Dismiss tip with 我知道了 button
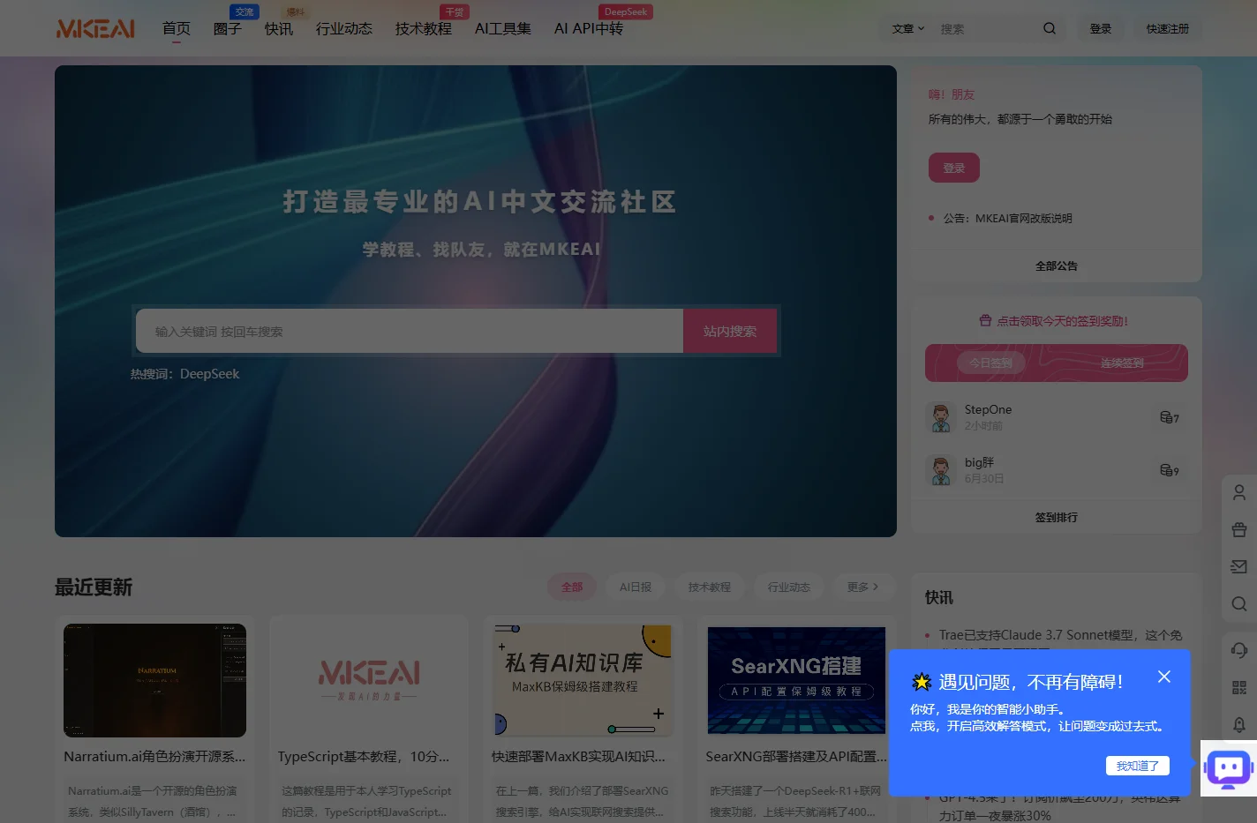The image size is (1257, 823). tap(1138, 766)
